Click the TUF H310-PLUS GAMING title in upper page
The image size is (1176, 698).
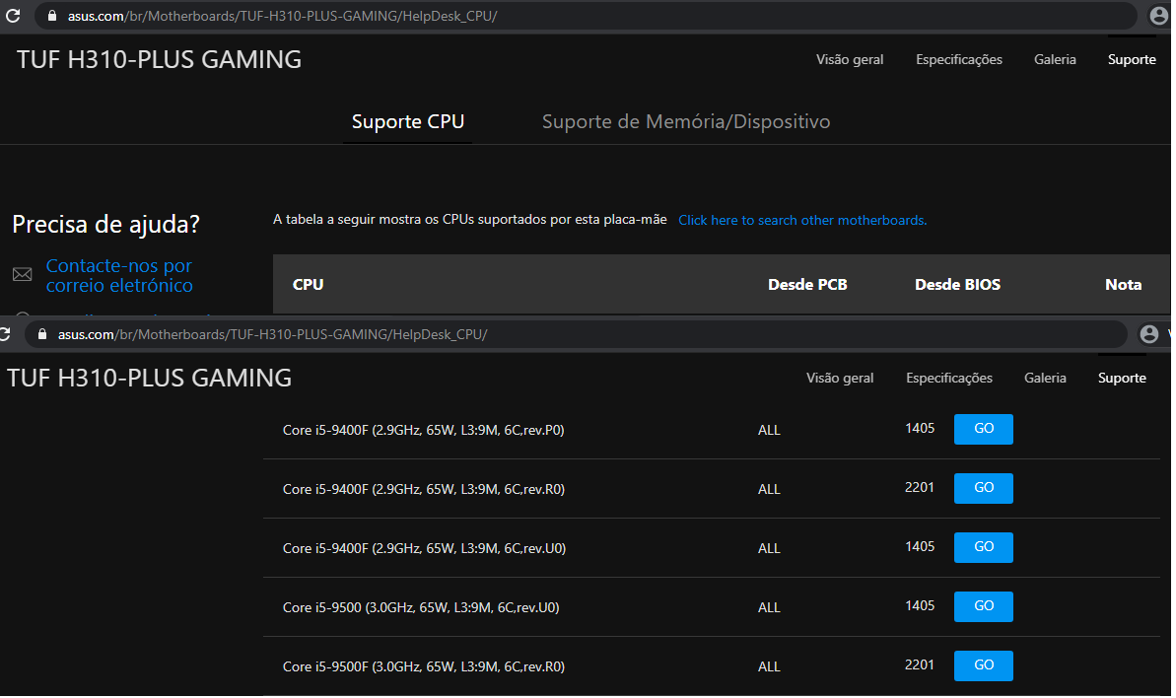[159, 59]
